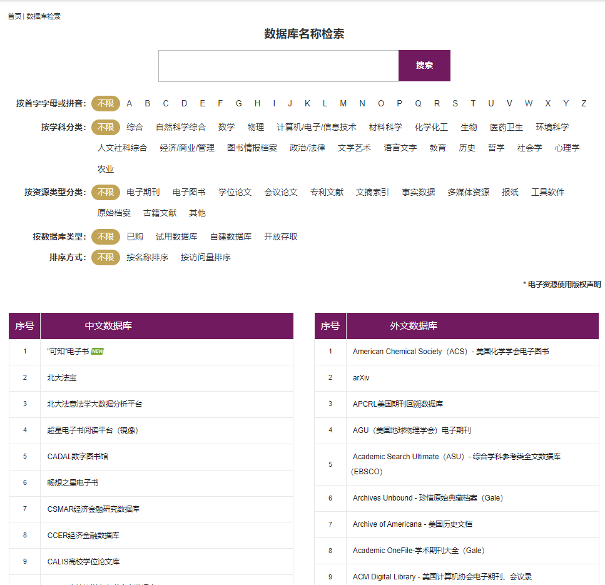This screenshot has height=585, width=605.
Task: Sort the list by 按访问量排序
Action: 205,257
